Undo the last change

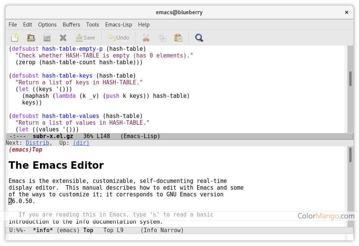[x=119, y=38]
